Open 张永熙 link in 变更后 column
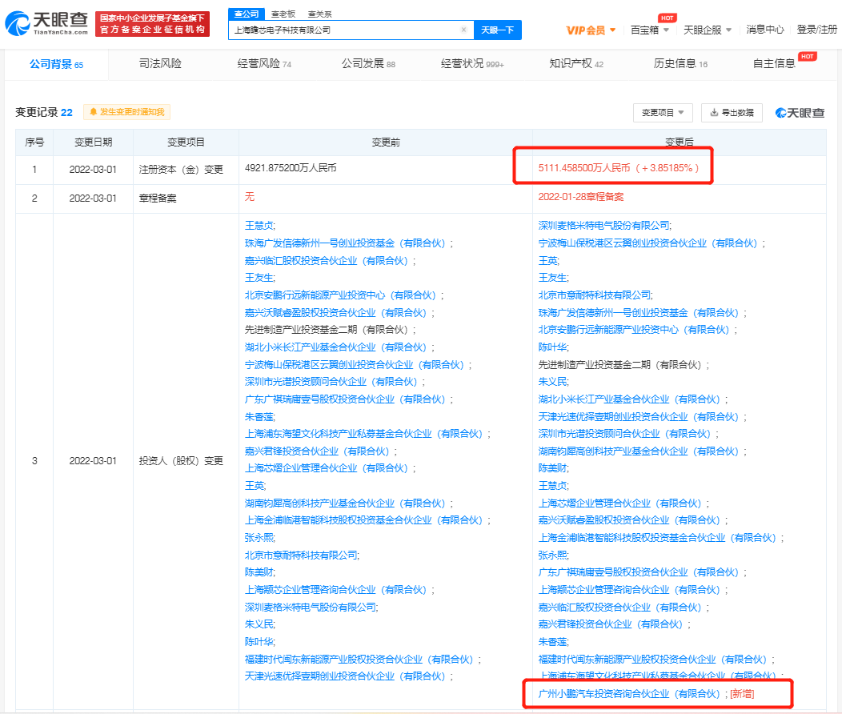 pos(552,555)
